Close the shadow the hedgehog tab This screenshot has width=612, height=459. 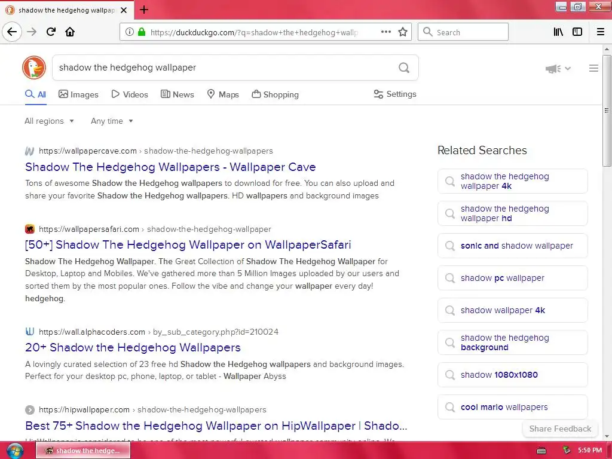point(124,10)
